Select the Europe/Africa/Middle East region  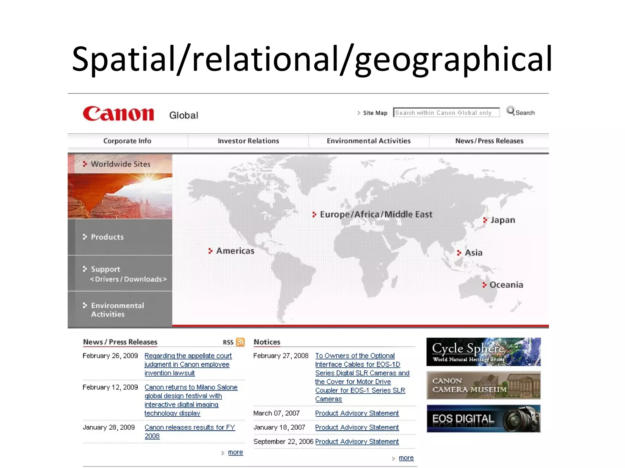click(x=376, y=214)
